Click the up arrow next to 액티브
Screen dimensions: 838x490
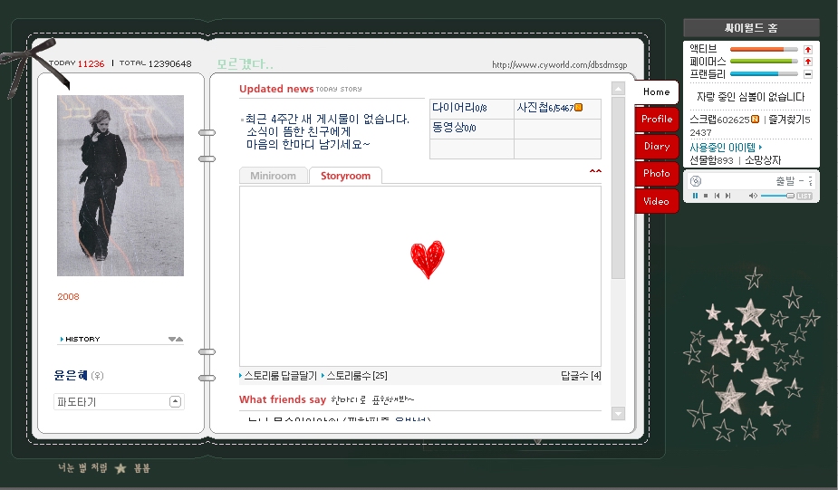(808, 49)
